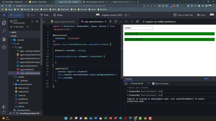
Task: Switch to the Console tab
Action: 128,79
